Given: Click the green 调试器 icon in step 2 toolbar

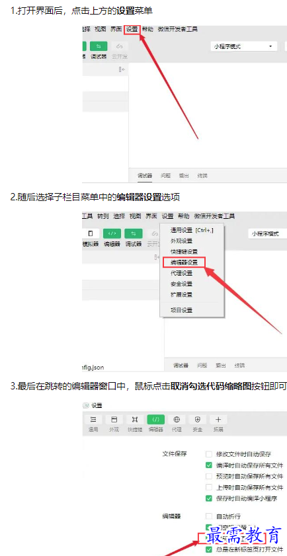Looking at the screenshot, I should 134,233.
